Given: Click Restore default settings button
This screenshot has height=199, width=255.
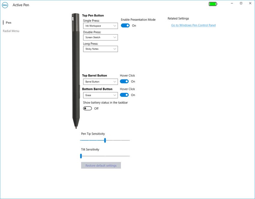Looking at the screenshot, I should pos(101,165).
